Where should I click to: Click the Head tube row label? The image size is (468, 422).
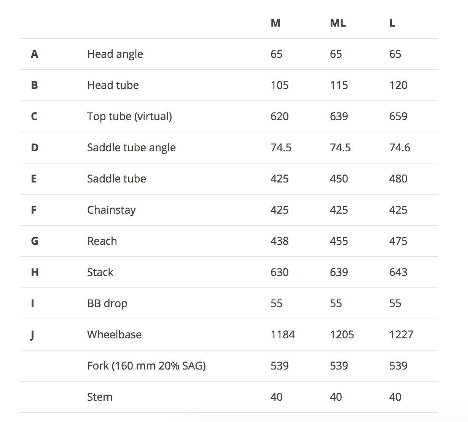click(x=113, y=85)
